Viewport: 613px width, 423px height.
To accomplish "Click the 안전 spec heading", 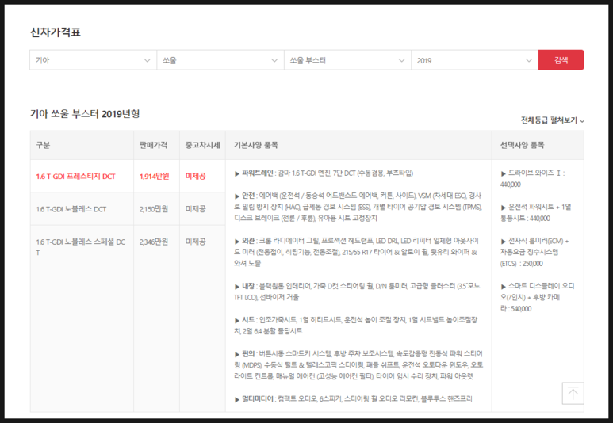I will tap(248, 196).
